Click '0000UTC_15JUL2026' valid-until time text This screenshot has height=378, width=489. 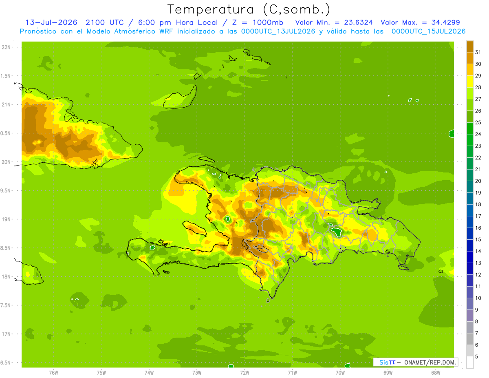428,31
